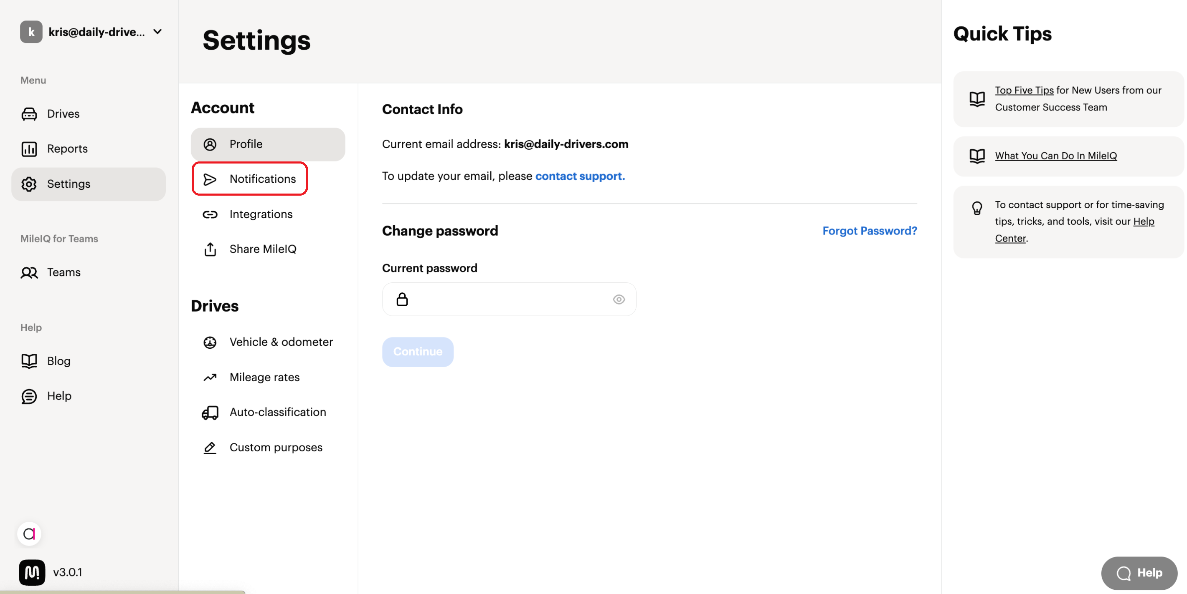
Task: Open What You Can Do In MileIQ link
Action: [1056, 156]
